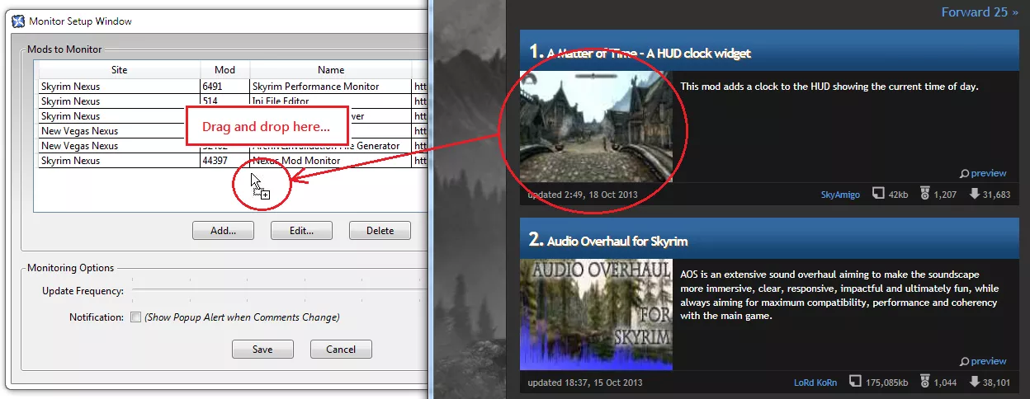
Task: Click the Delete button under the mods table
Action: point(380,231)
